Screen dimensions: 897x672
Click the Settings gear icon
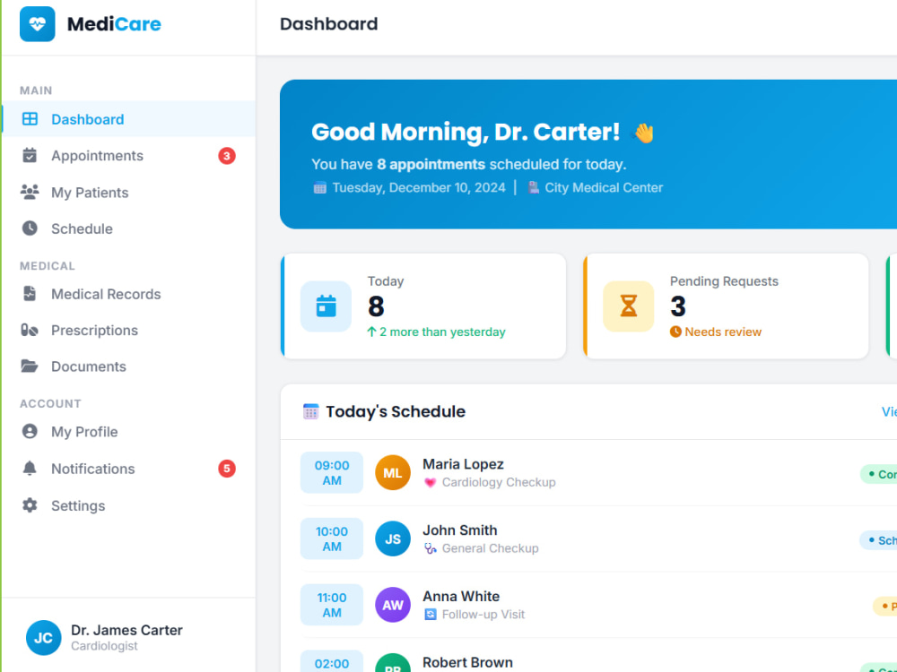pyautogui.click(x=30, y=505)
